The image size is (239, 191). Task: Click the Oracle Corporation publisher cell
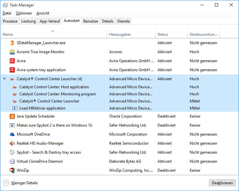coord(125,116)
